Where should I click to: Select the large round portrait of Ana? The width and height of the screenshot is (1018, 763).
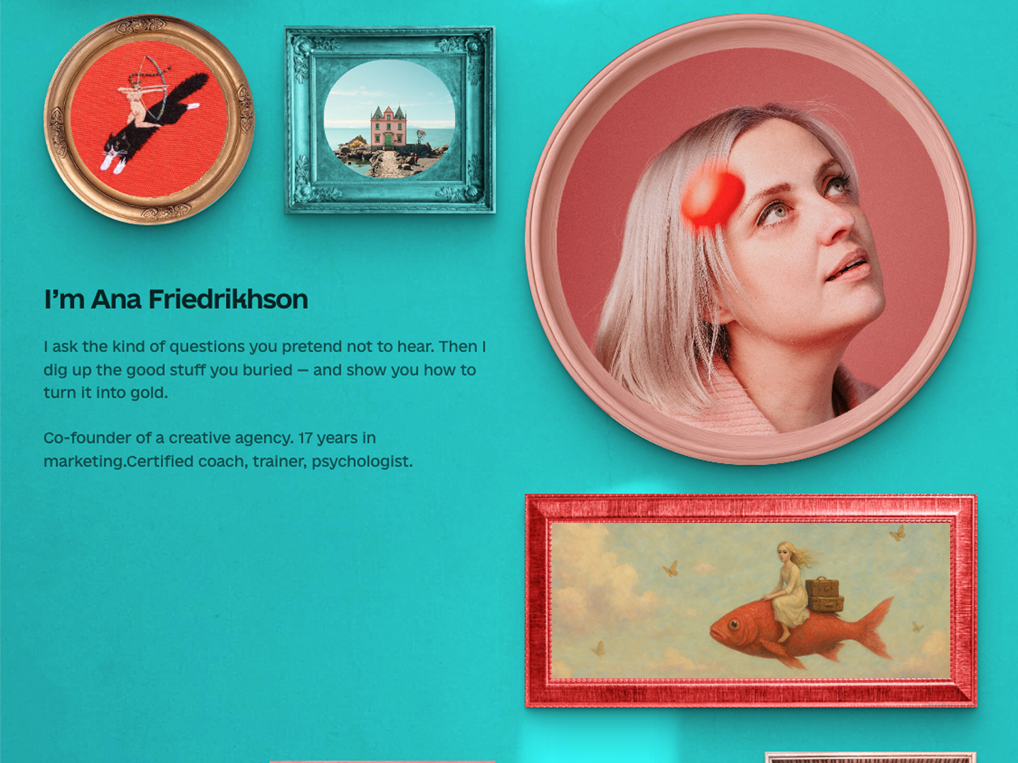750,240
